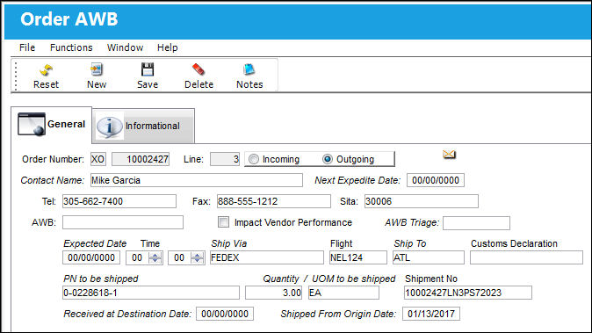Click the Line number field
The width and height of the screenshot is (592, 333).
click(225, 159)
